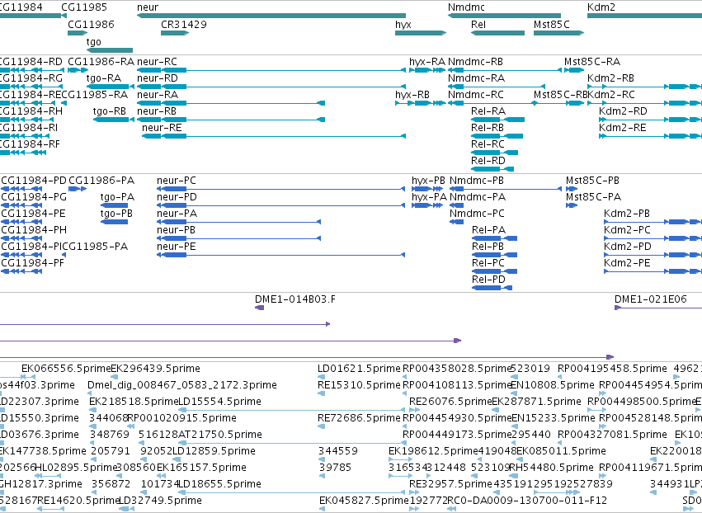Select transcript neur-RB

click(231, 120)
